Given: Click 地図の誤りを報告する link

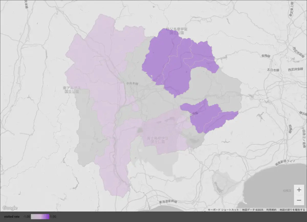Looking at the screenshot, I should tap(292, 210).
